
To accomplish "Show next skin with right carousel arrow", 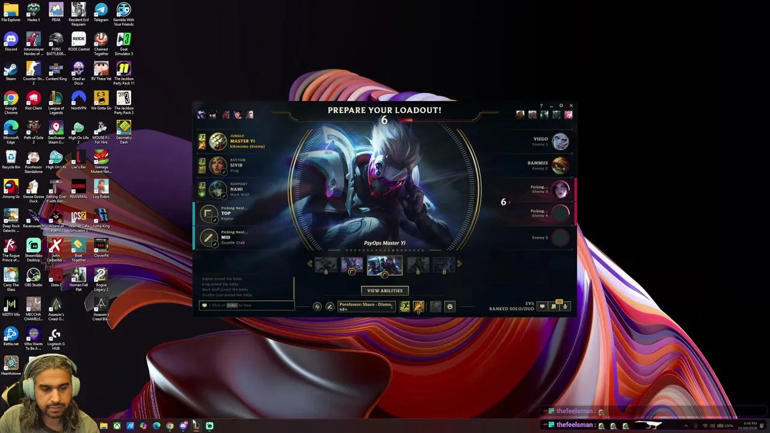I will tap(460, 264).
